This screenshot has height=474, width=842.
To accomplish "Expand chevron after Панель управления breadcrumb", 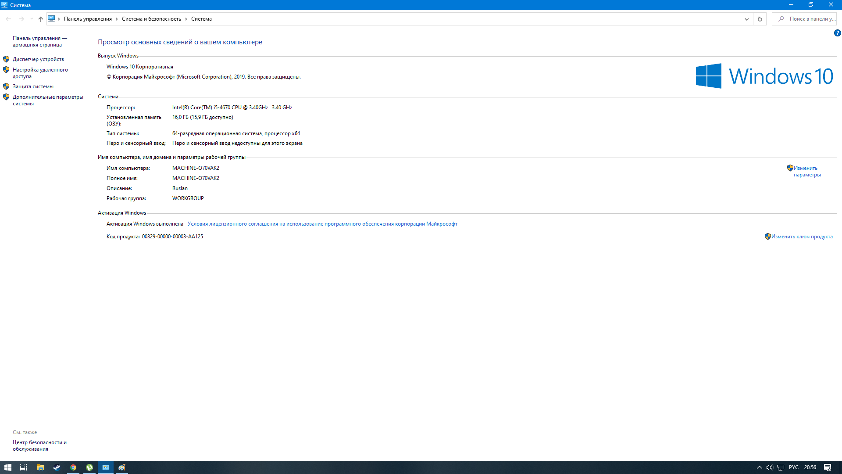I will [117, 19].
